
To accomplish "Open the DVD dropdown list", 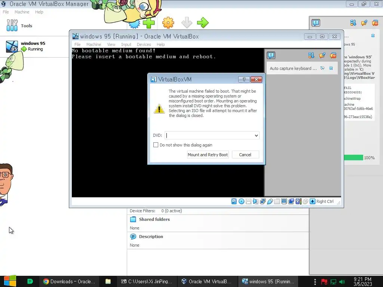I will coord(256,135).
